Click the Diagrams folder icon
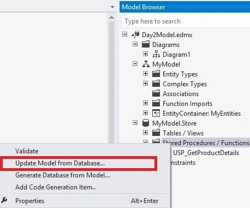The height and width of the screenshot is (208, 250). pyautogui.click(x=146, y=44)
